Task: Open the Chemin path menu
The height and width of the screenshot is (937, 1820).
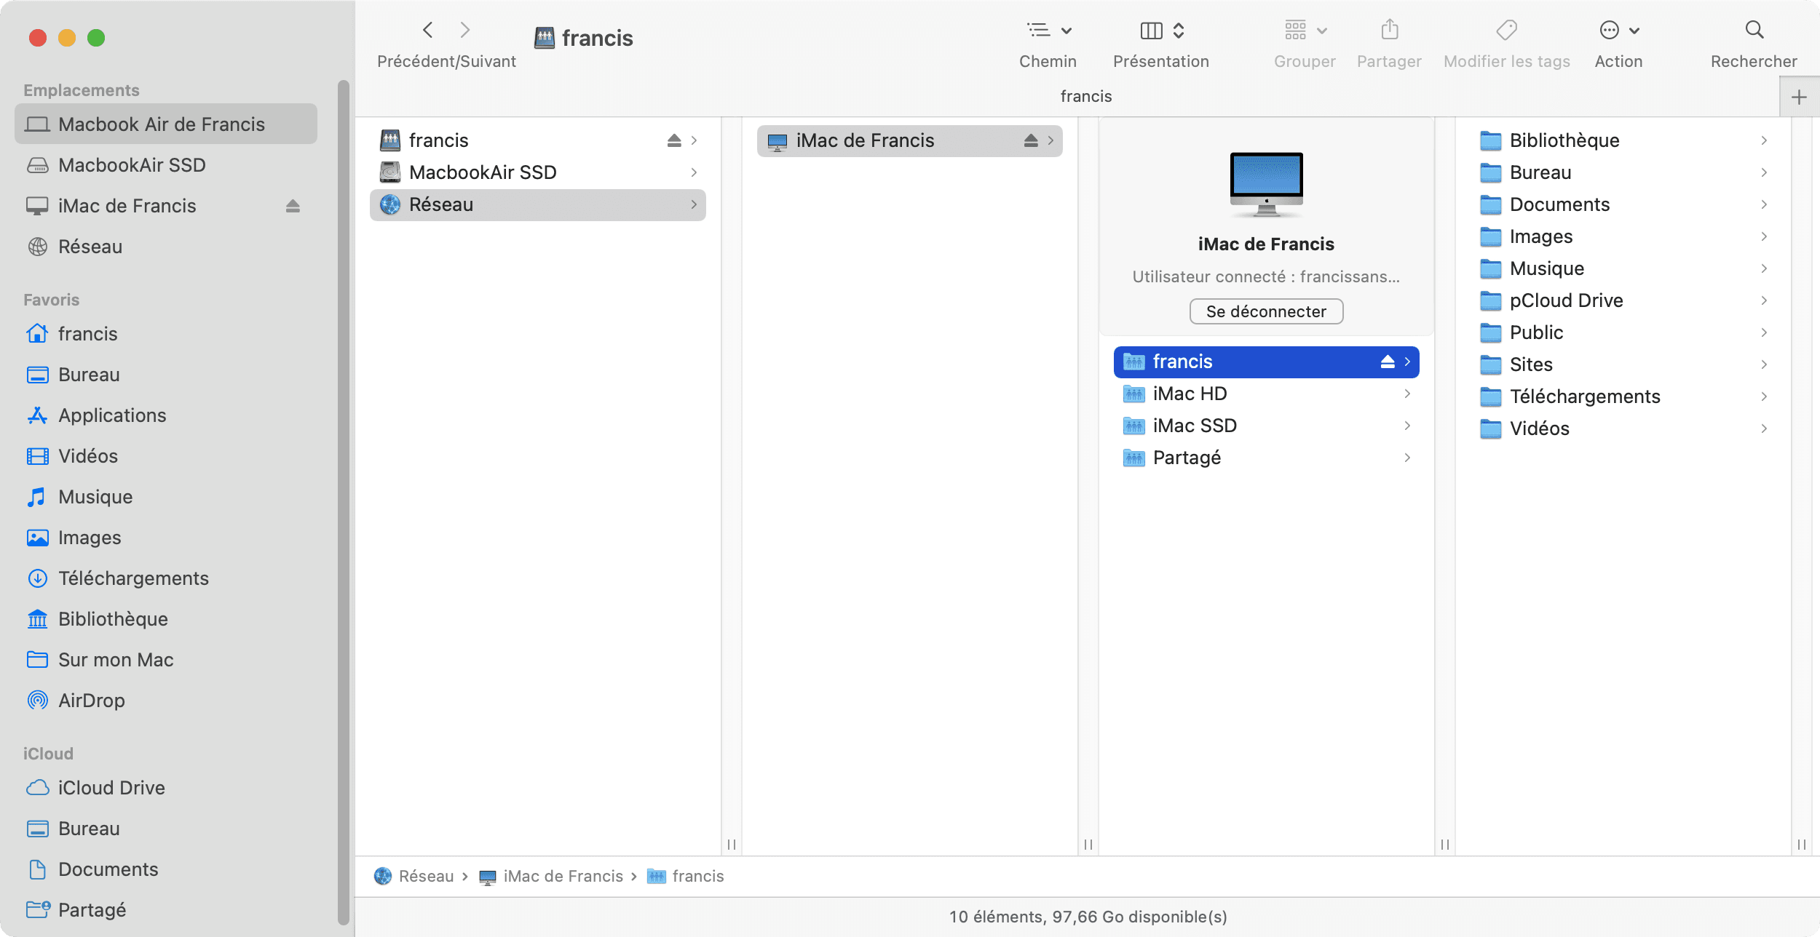Action: [1048, 30]
